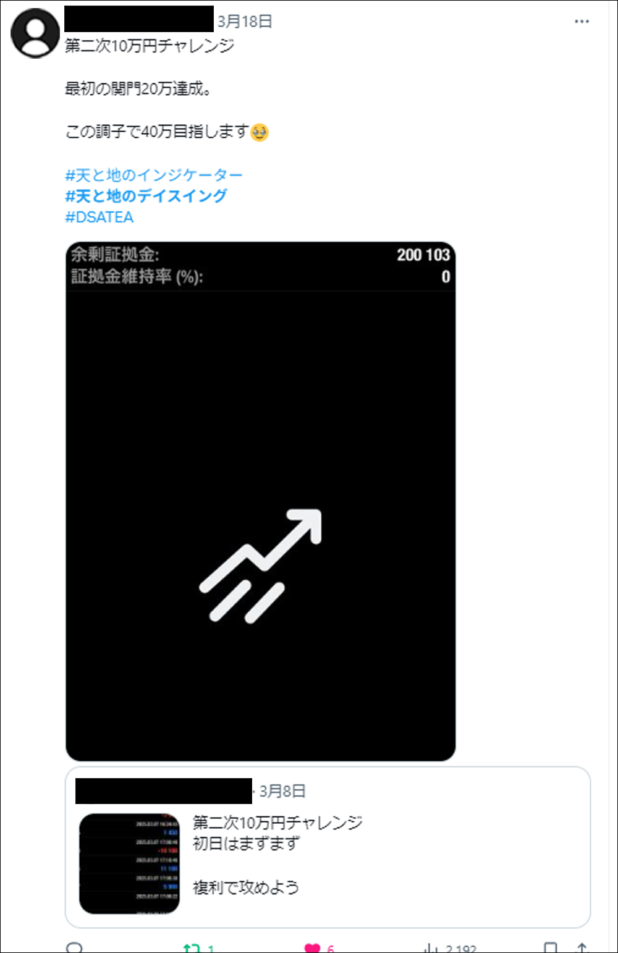Click the quoted post's 3月8日 date
This screenshot has width=618, height=953.
coord(282,791)
